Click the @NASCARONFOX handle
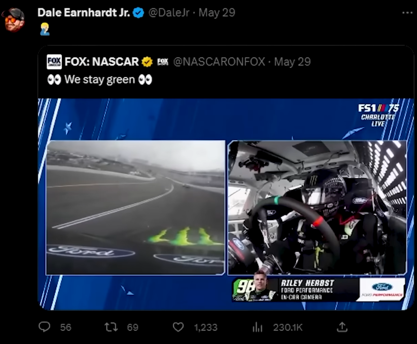The width and height of the screenshot is (417, 344). (x=219, y=62)
